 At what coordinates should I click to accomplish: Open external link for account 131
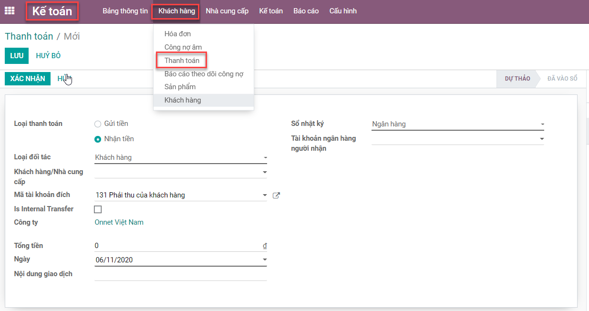click(x=276, y=195)
